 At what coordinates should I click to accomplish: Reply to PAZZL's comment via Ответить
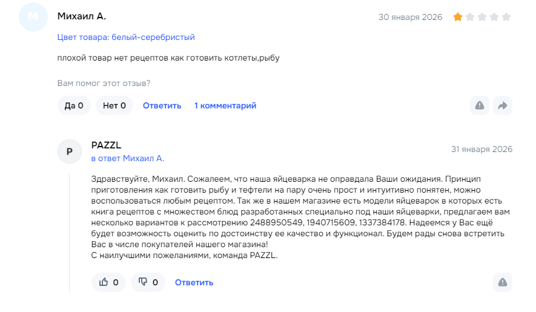tap(194, 282)
